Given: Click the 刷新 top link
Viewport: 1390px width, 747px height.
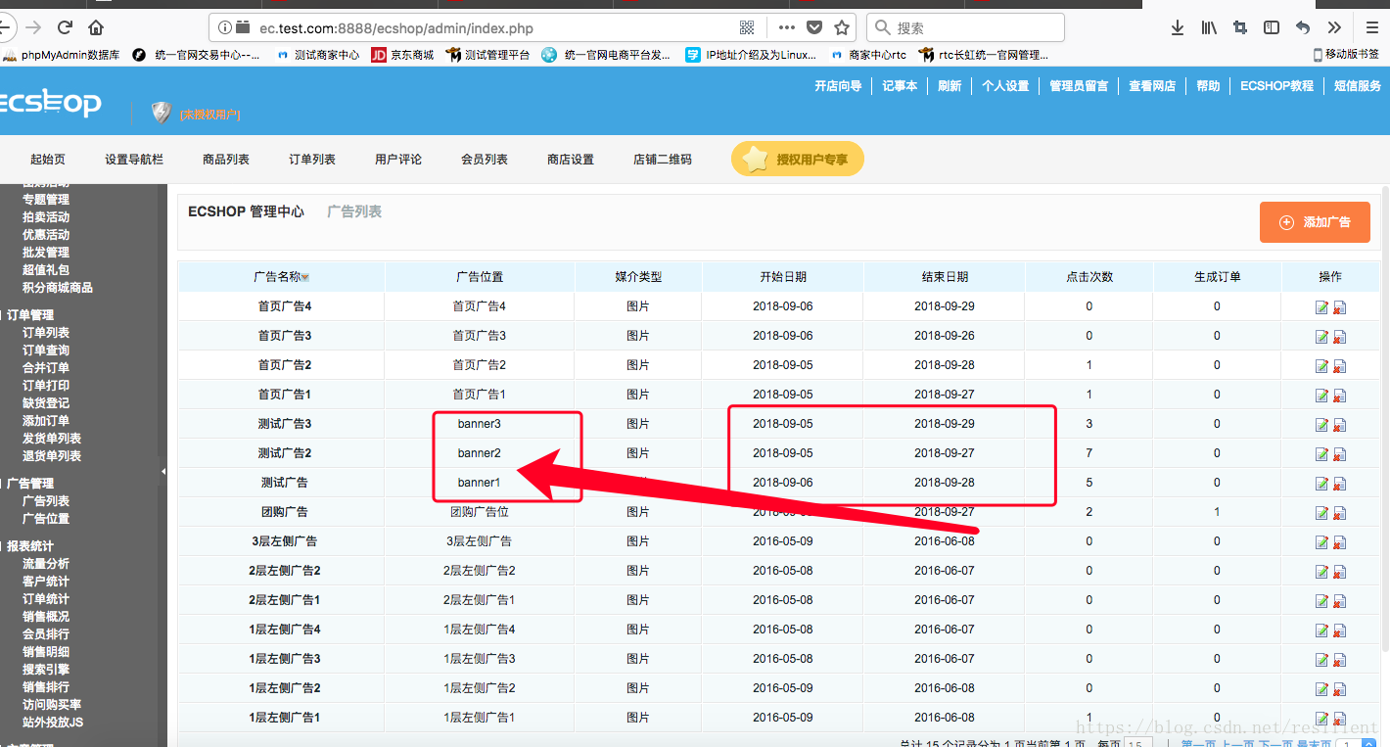Looking at the screenshot, I should pos(950,86).
